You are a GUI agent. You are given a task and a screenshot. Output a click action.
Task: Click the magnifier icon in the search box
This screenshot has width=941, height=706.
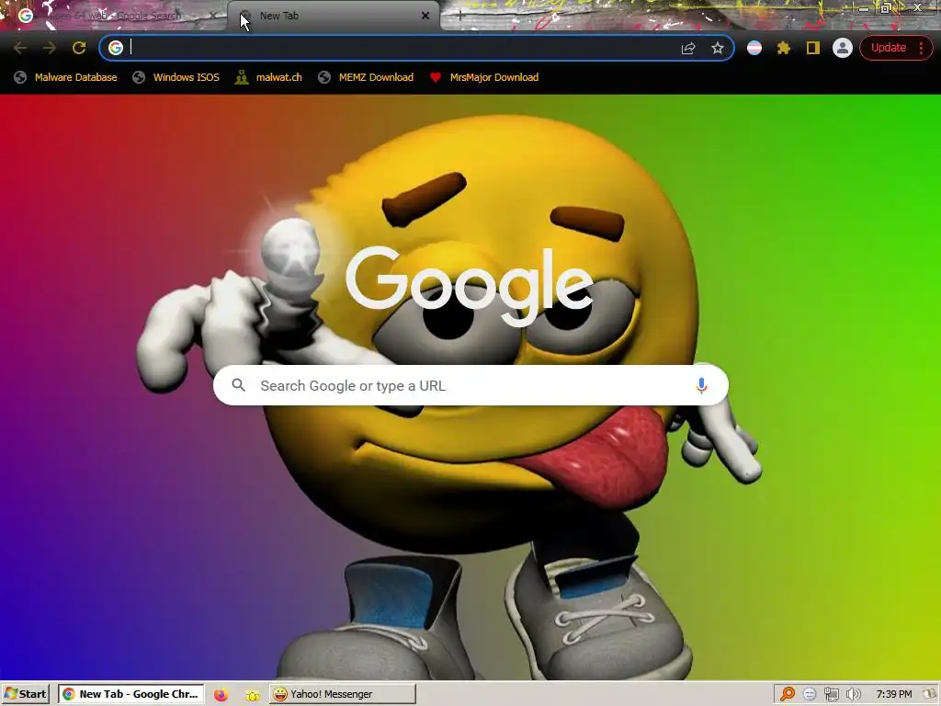pyautogui.click(x=238, y=385)
